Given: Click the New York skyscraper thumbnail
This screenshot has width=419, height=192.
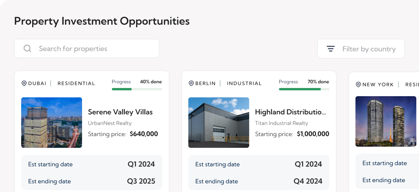Looking at the screenshot, I should pos(386,121).
